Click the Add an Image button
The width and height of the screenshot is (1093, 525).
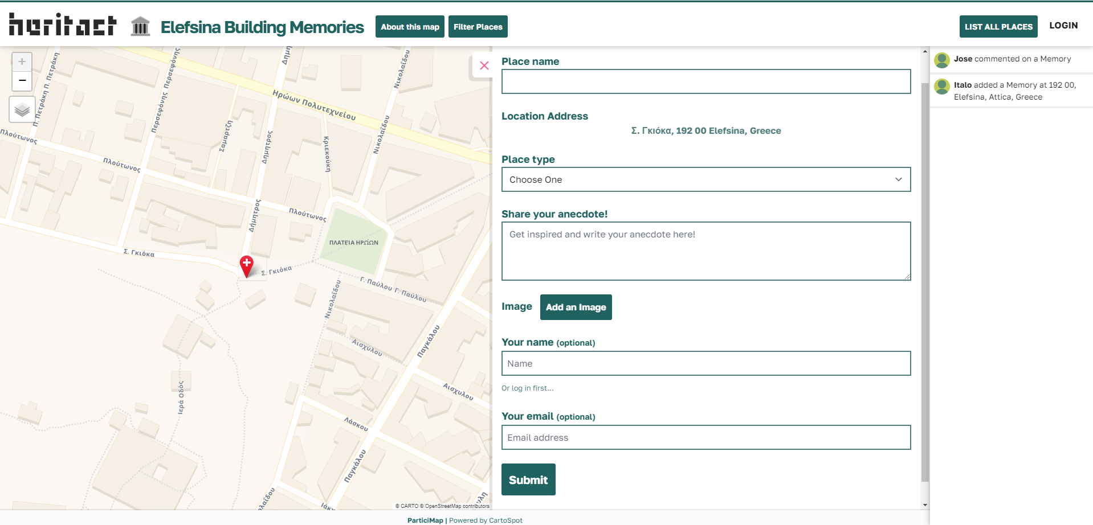(x=576, y=307)
